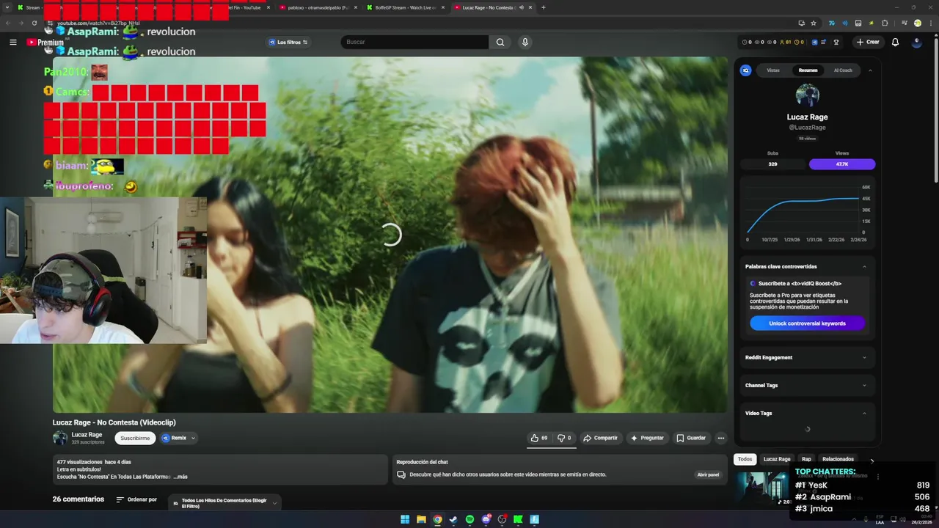This screenshot has height=528, width=939.
Task: Open Remix dropdown arrow
Action: tap(193, 438)
